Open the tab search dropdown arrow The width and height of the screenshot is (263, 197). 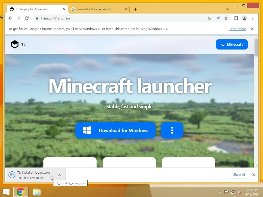(x=227, y=9)
